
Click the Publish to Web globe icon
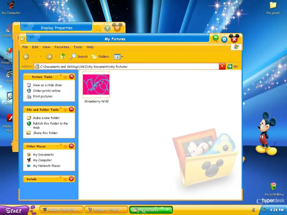pos(29,123)
